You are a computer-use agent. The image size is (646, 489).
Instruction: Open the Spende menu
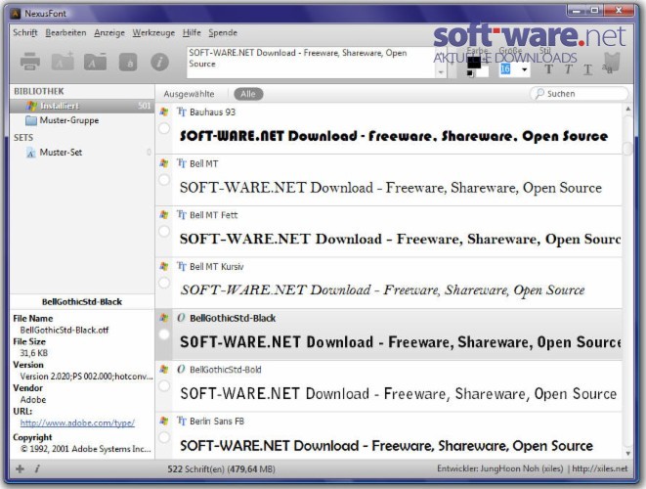click(223, 33)
